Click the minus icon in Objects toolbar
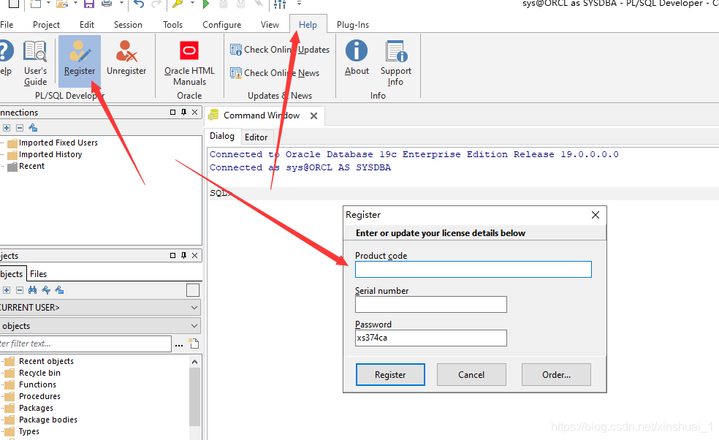 click(19, 290)
